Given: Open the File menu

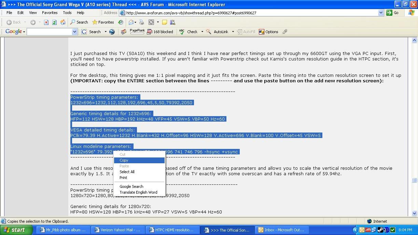Looking at the screenshot, I should pyautogui.click(x=9, y=13).
